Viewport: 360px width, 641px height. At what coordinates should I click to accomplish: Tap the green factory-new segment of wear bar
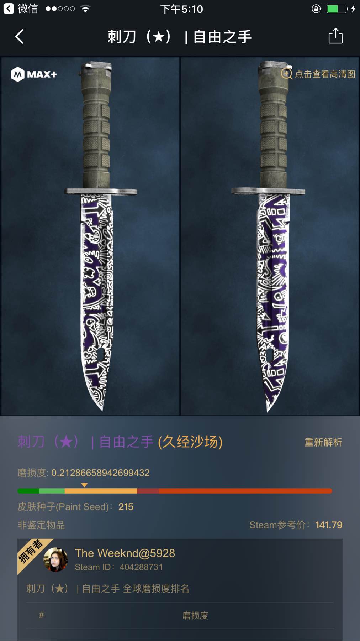click(x=28, y=491)
